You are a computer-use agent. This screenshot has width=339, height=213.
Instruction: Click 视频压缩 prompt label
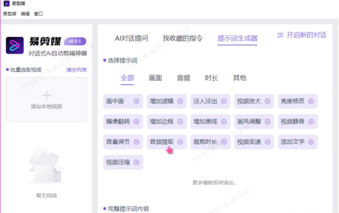click(x=118, y=162)
